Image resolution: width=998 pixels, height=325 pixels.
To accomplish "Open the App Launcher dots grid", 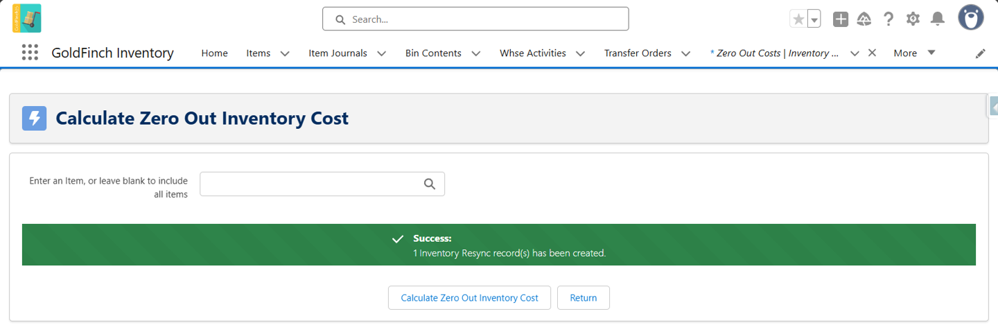I will coord(30,53).
